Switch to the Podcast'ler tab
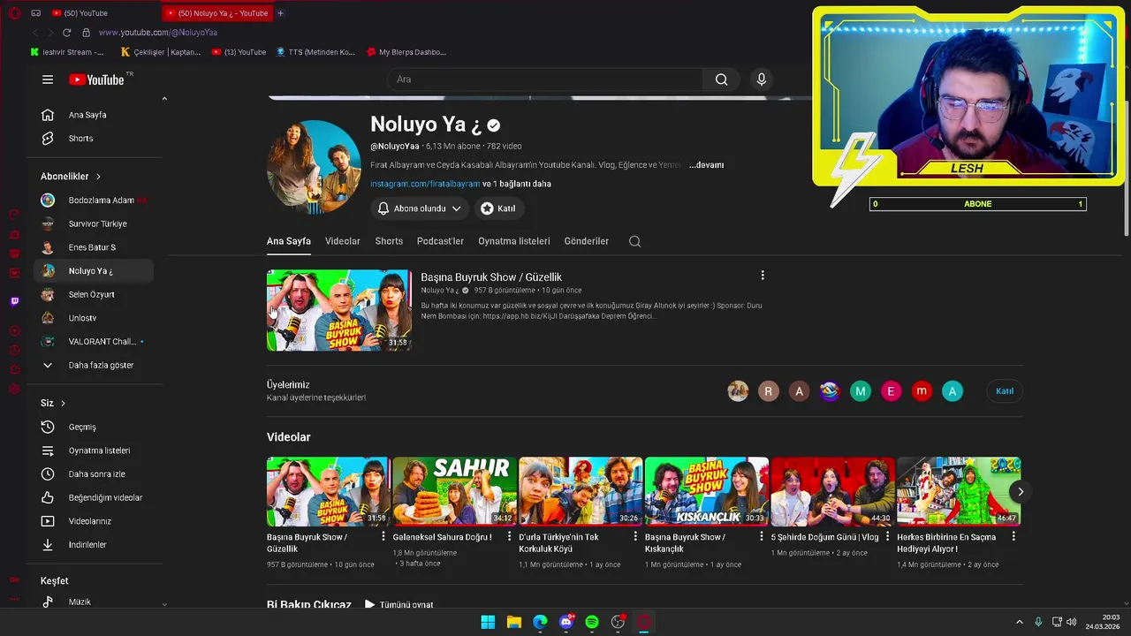This screenshot has width=1131, height=636. tap(440, 241)
